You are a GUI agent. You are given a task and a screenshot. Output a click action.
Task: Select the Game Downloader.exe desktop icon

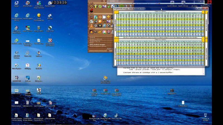(x=39, y=17)
